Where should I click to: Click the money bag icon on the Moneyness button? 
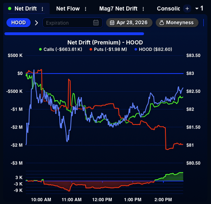pyautogui.click(x=162, y=23)
